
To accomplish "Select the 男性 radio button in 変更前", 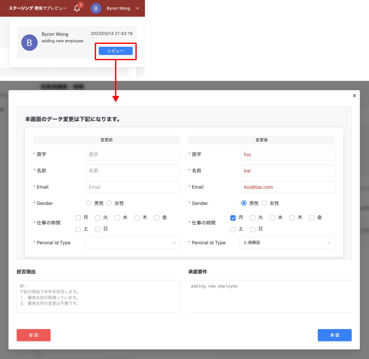I will click(x=89, y=203).
